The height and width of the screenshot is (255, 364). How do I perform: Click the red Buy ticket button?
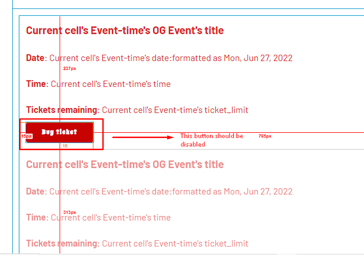click(x=60, y=132)
